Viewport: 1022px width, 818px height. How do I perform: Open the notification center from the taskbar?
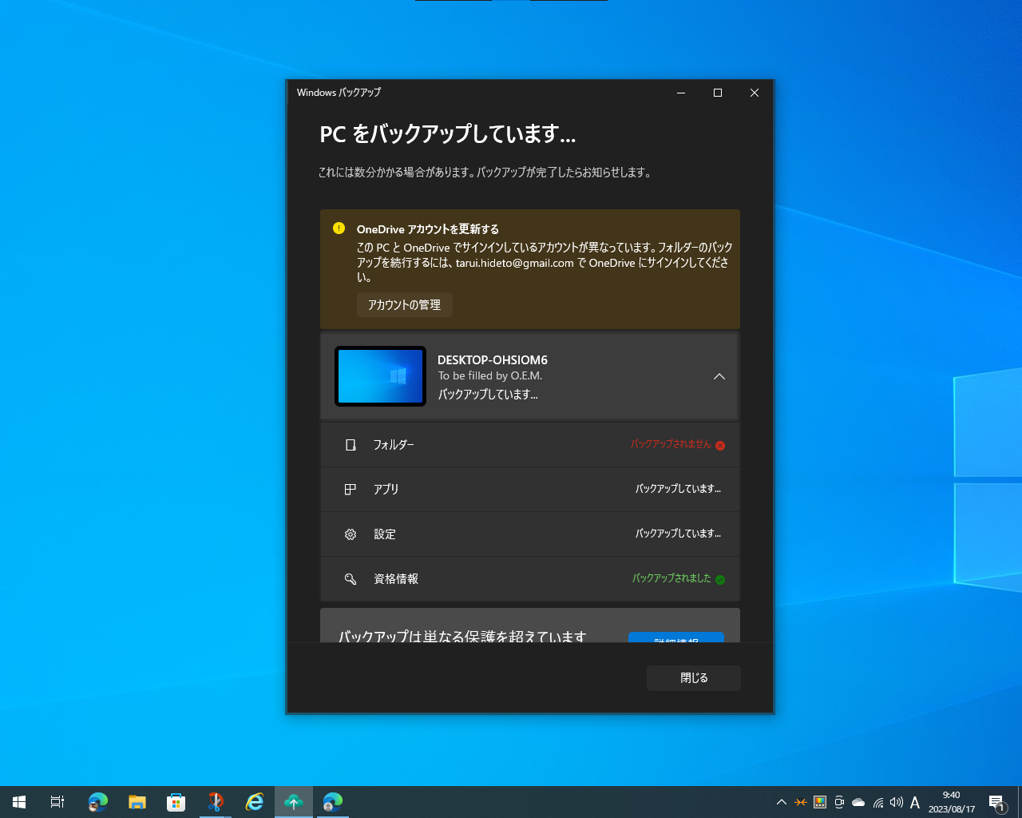(x=996, y=802)
